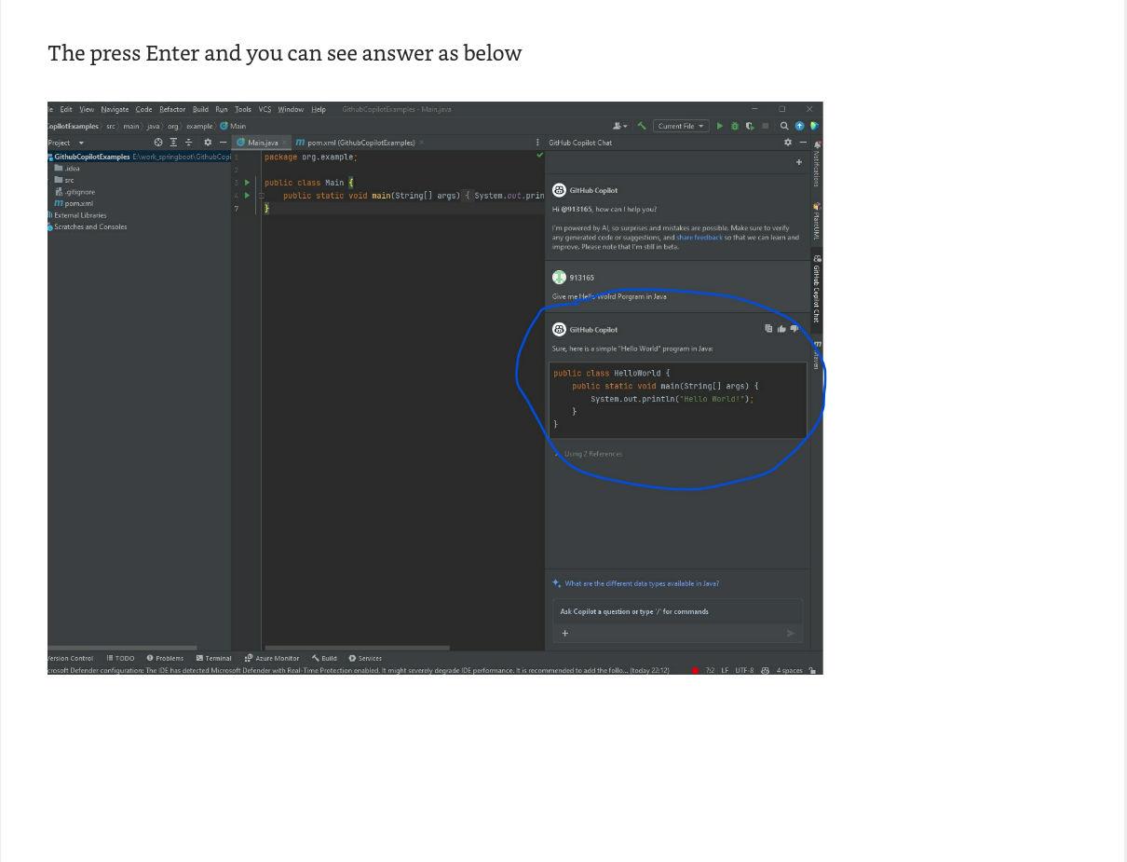
Task: Select the src folder
Action: pos(64,180)
